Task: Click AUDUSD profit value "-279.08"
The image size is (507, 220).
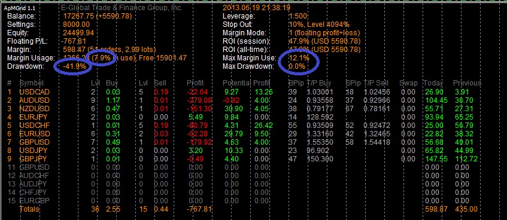Action: [199, 100]
